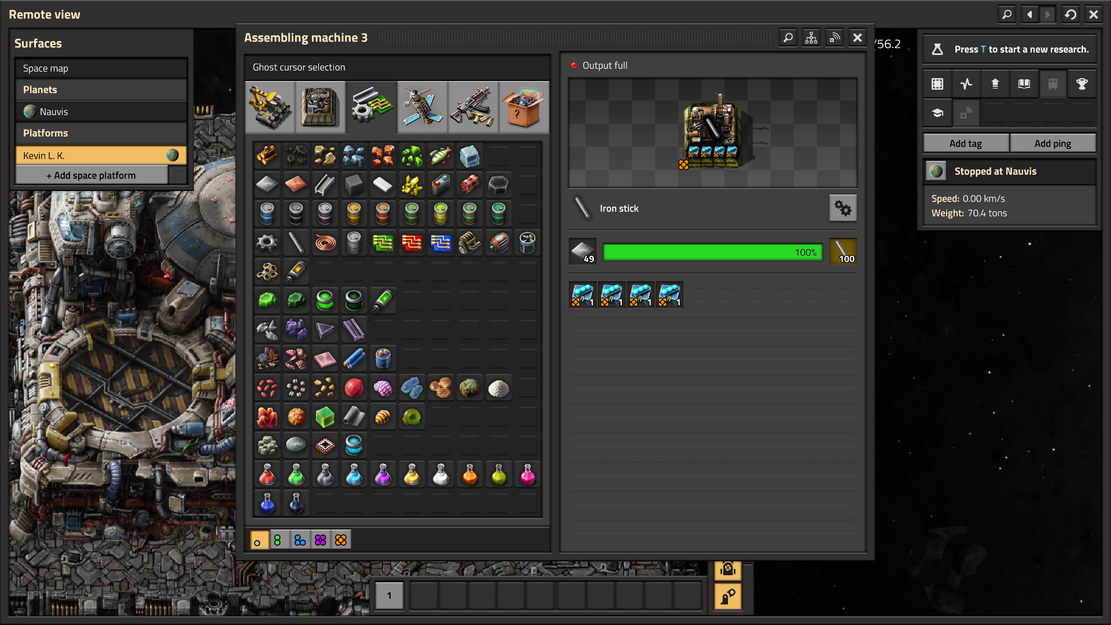Open the Intermediate products category tab
Image resolution: width=1111 pixels, height=625 pixels.
[x=371, y=108]
